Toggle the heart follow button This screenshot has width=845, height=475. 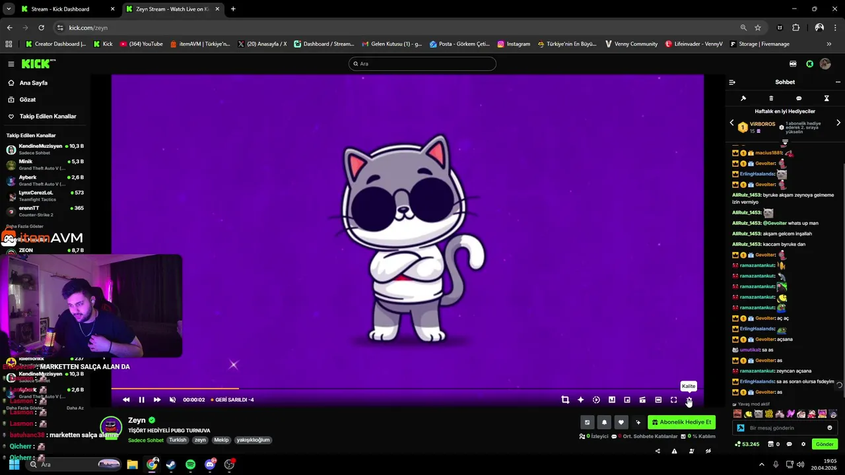point(621,422)
